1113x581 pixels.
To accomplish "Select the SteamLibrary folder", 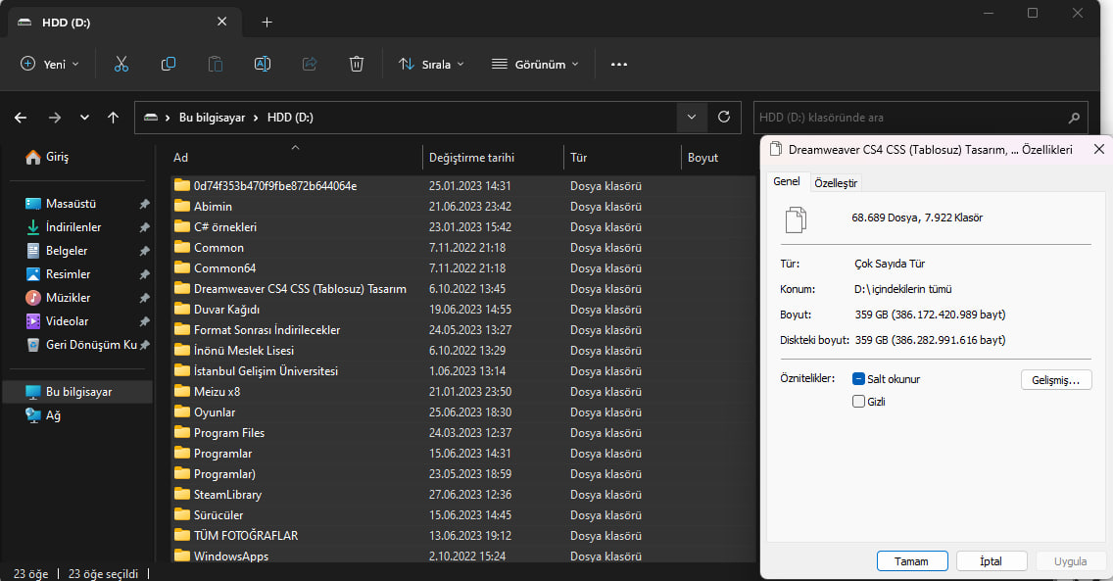I will coord(227,495).
